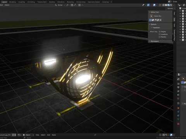Switch to Rendered viewport shading mode
The image size is (186, 139).
click(171, 5)
